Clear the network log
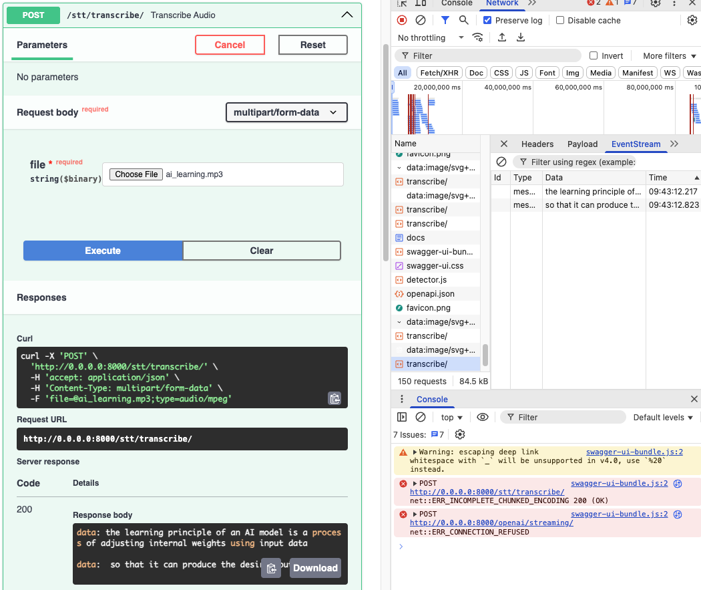The height and width of the screenshot is (590, 701). 421,21
